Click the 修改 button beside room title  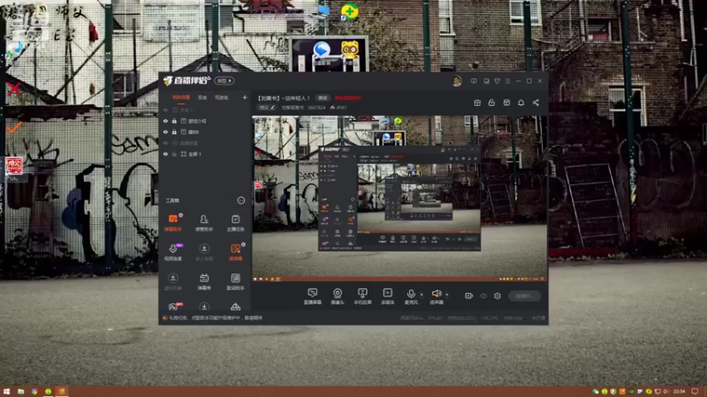tap(323, 98)
